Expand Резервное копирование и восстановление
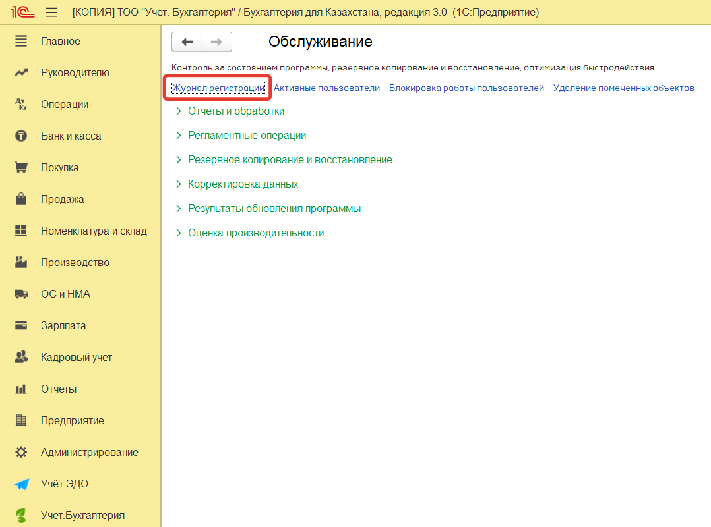The image size is (711, 527). point(290,160)
